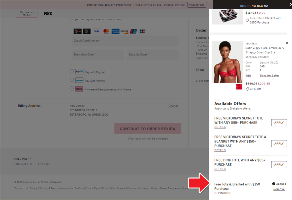292x200 pixels.
Task: Choose the Klarna payments radio button
Action: pos(71,88)
